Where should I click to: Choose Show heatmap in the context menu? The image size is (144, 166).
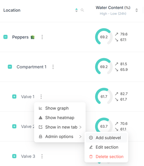[60, 118]
